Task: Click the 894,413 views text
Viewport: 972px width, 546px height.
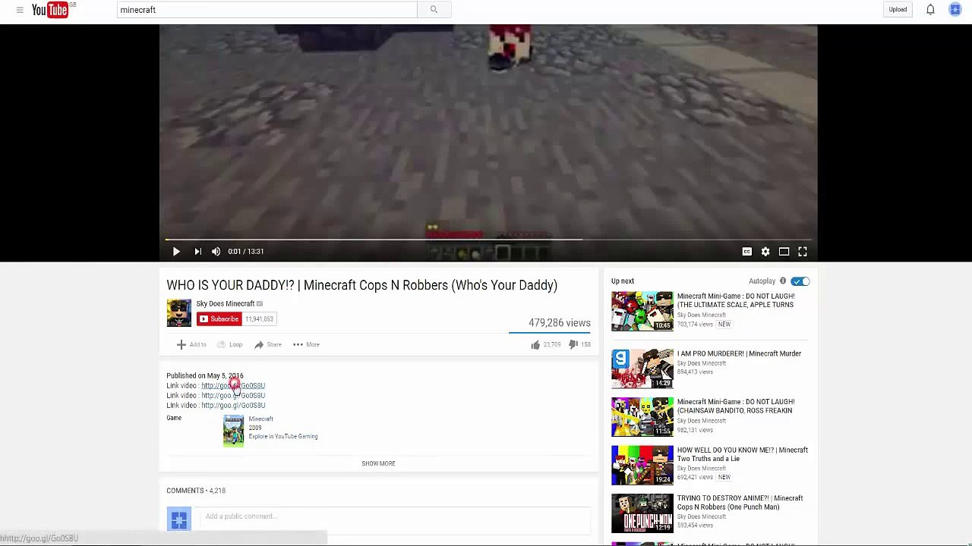Action: 695,372
